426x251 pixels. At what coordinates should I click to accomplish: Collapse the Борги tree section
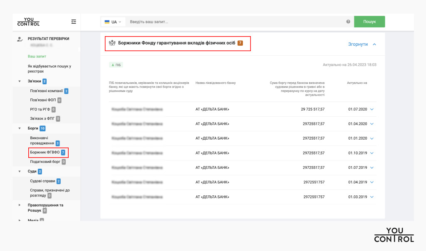pyautogui.click(x=20, y=128)
